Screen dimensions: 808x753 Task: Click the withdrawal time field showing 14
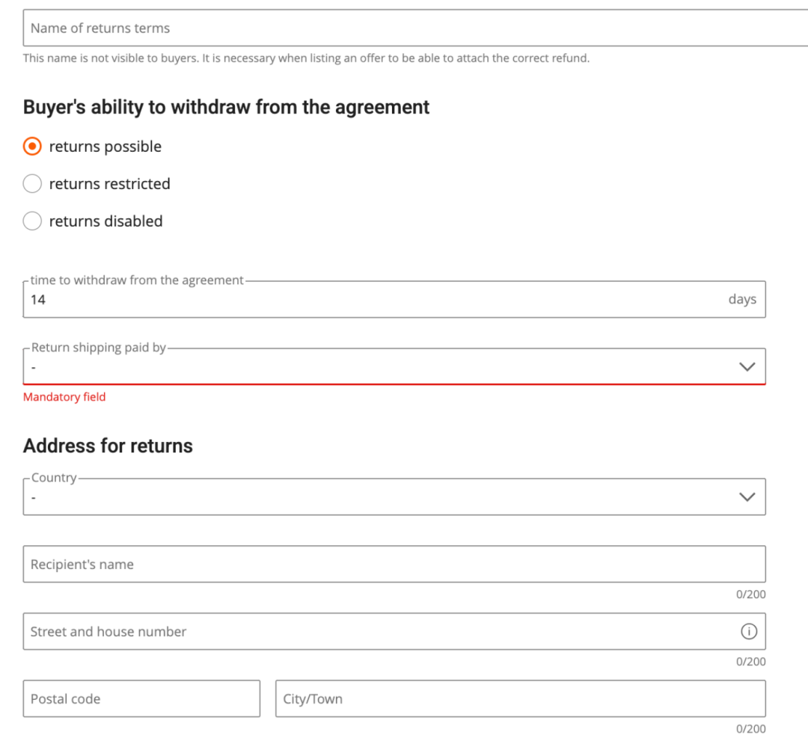point(359,300)
